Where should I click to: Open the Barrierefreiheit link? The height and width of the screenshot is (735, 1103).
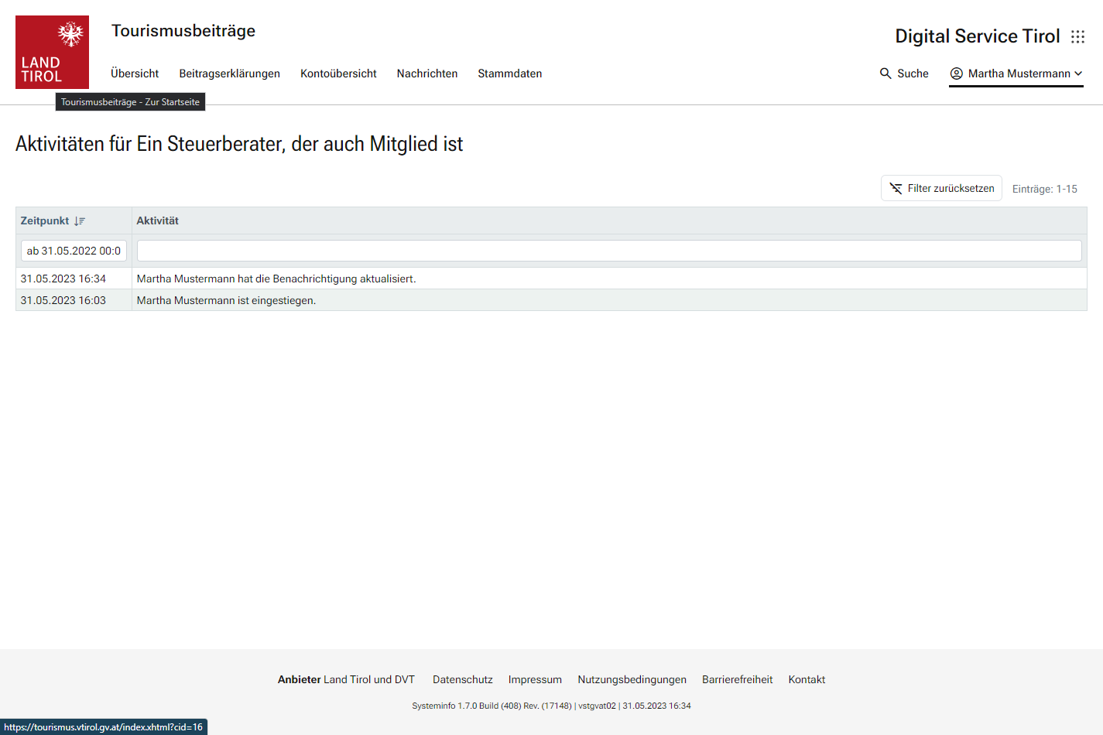[737, 679]
